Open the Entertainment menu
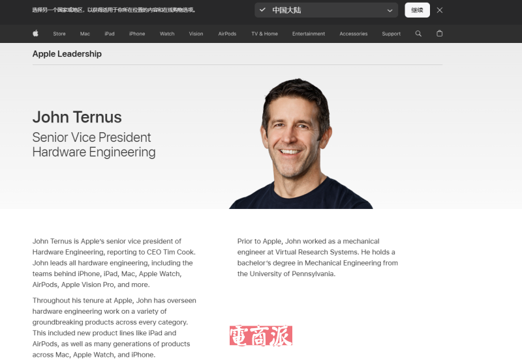This screenshot has width=522, height=360. pyautogui.click(x=308, y=34)
